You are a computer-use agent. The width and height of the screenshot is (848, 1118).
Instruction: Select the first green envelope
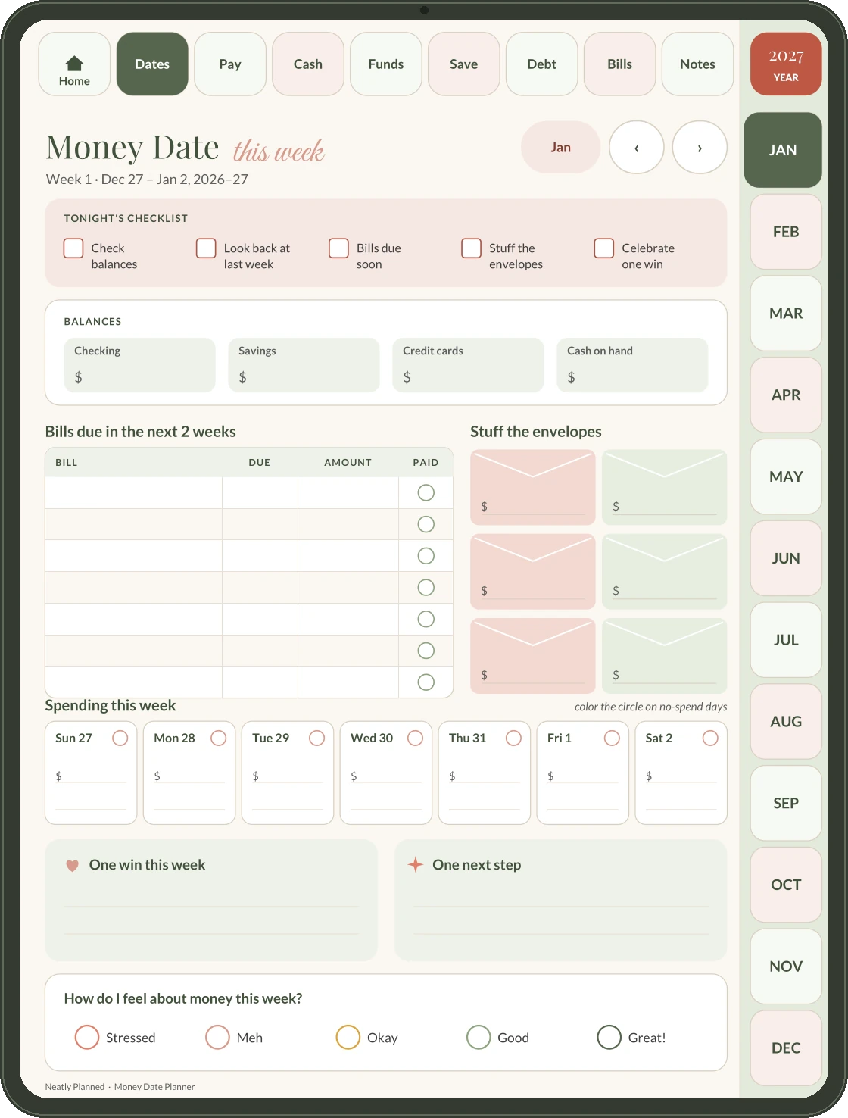(x=665, y=488)
